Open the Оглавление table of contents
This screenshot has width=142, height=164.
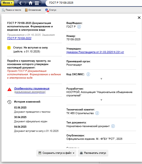tap(33, 10)
